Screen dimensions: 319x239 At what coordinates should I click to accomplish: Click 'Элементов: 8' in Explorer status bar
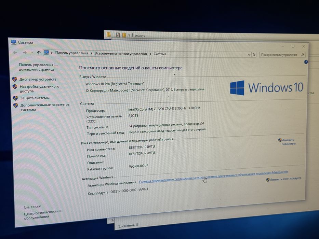tap(128, 225)
